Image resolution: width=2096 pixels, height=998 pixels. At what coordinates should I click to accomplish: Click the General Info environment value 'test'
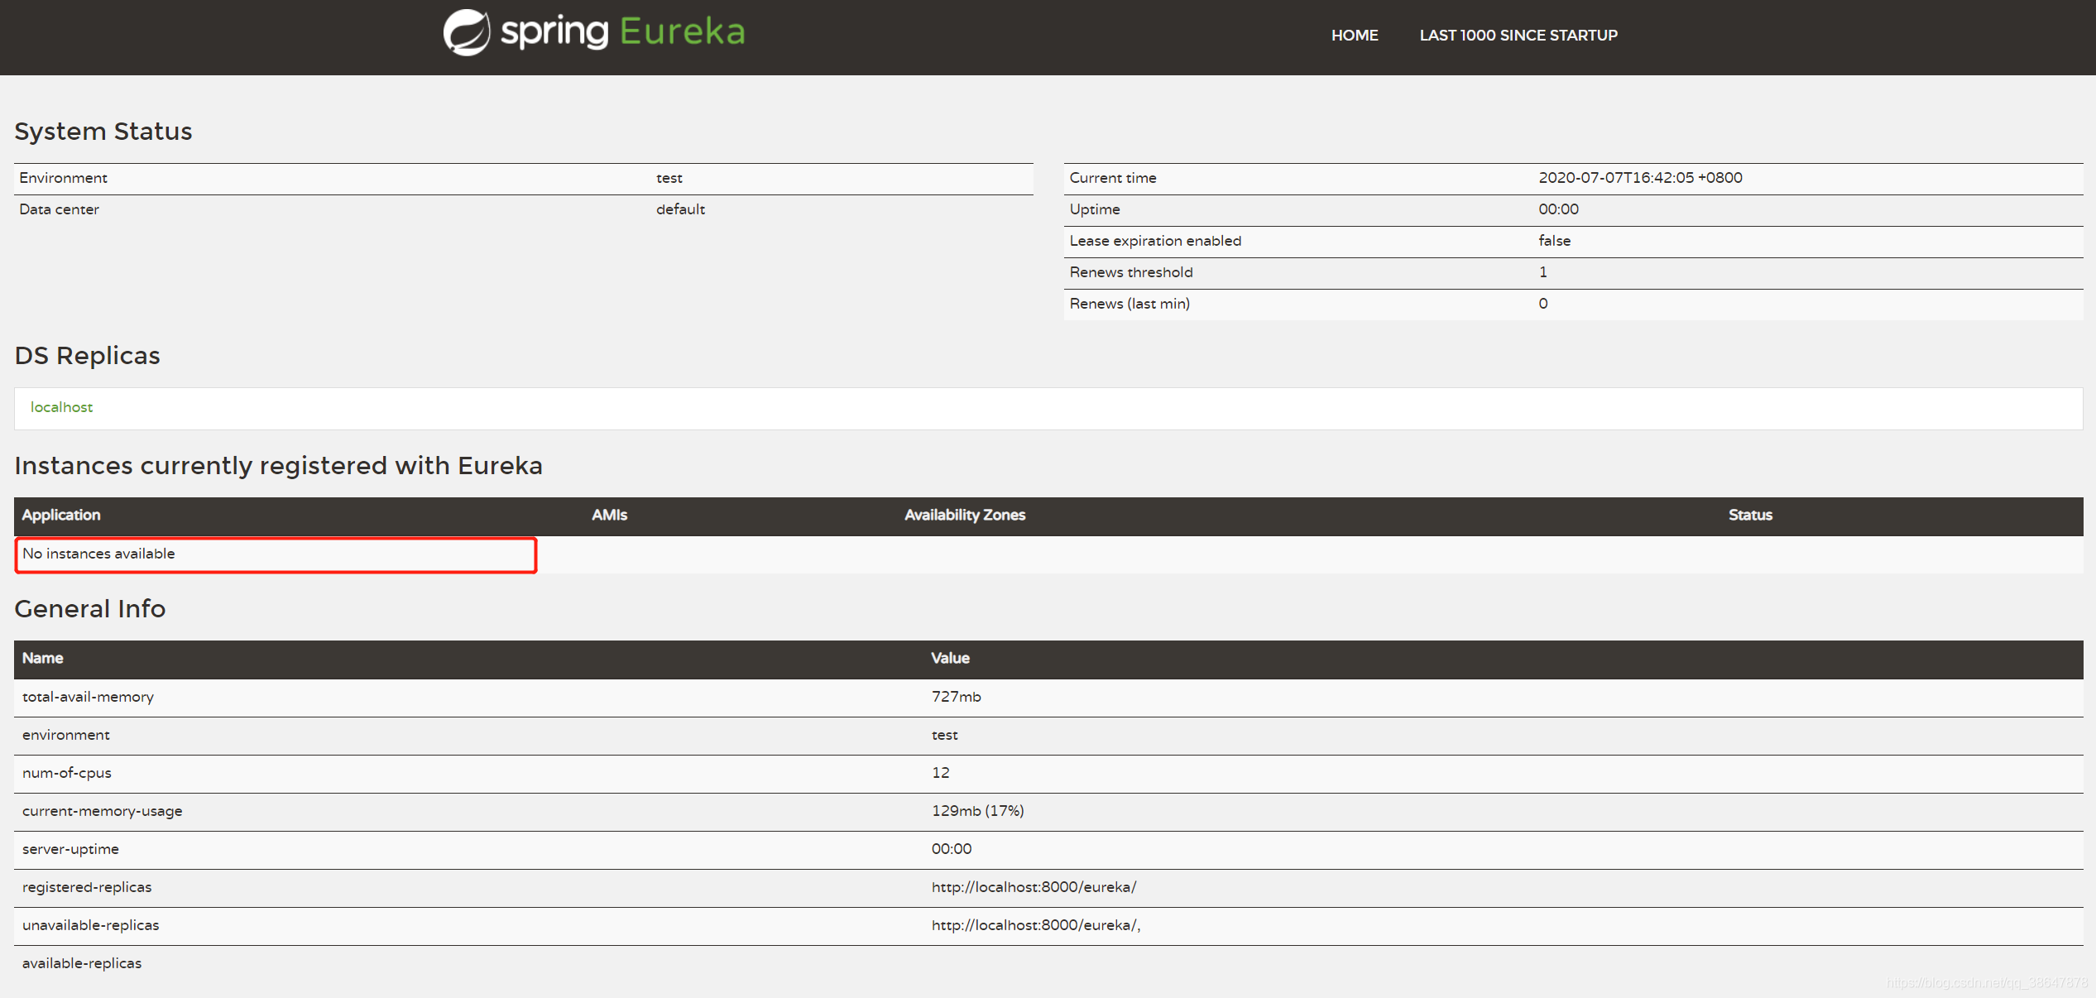tap(944, 735)
